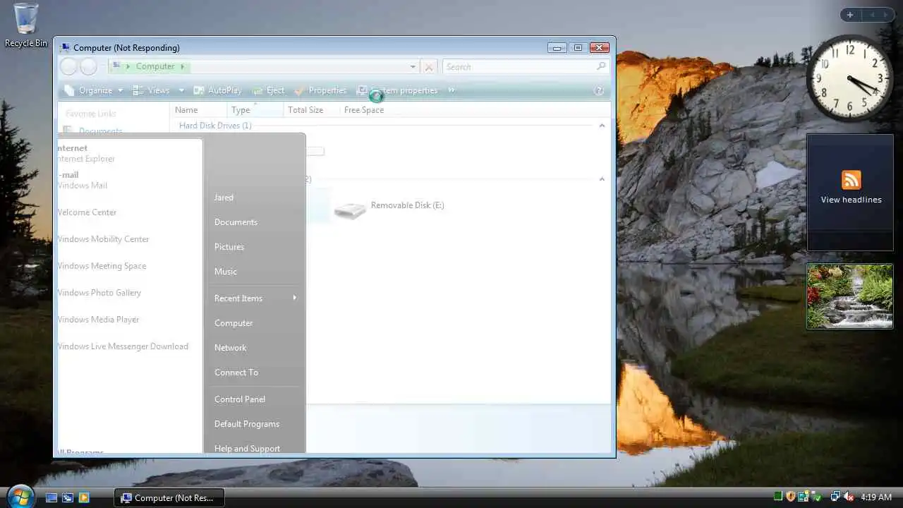Open the address bar history dropdown
The width and height of the screenshot is (903, 508).
pos(413,67)
